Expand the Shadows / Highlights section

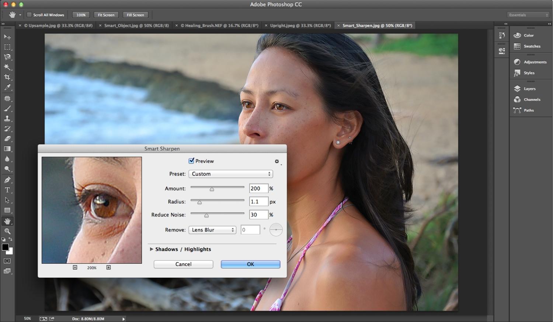tap(152, 249)
